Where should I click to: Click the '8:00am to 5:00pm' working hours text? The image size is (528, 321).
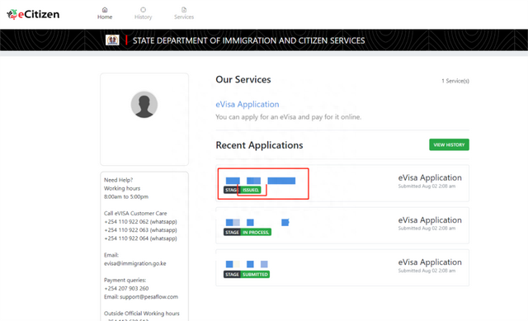126,196
